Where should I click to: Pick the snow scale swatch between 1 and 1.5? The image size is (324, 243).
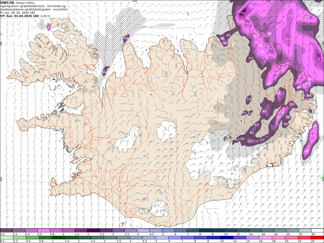coord(68,231)
